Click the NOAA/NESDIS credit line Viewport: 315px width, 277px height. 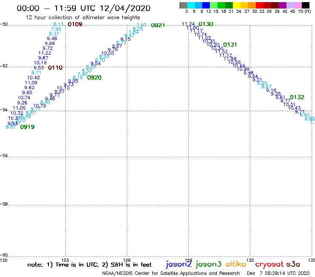coord(171,274)
